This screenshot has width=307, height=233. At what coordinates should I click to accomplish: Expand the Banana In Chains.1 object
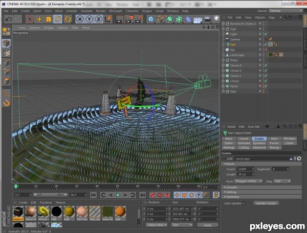223,24
